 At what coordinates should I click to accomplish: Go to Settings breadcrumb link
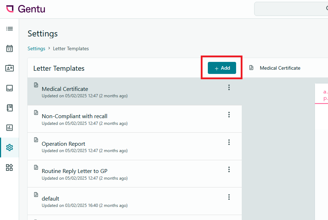36,48
